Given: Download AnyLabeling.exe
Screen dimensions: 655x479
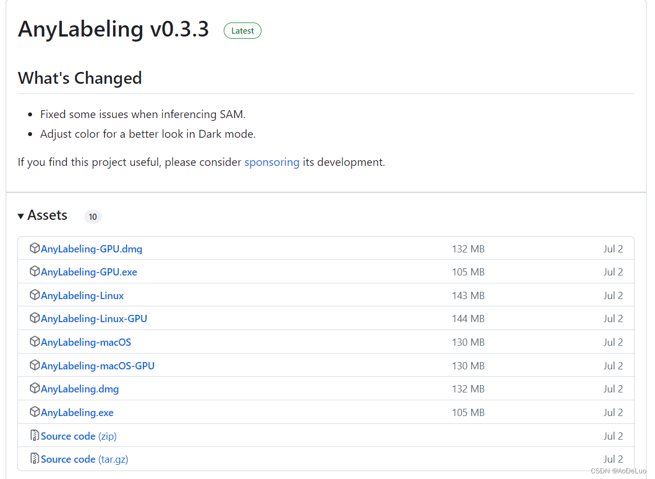Looking at the screenshot, I should (x=77, y=413).
